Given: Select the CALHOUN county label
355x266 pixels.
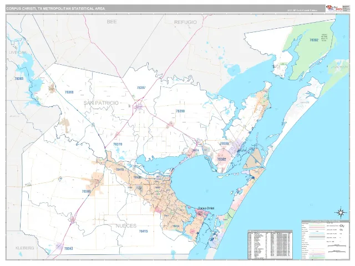Looking at the screenshot, I should (x=341, y=67).
